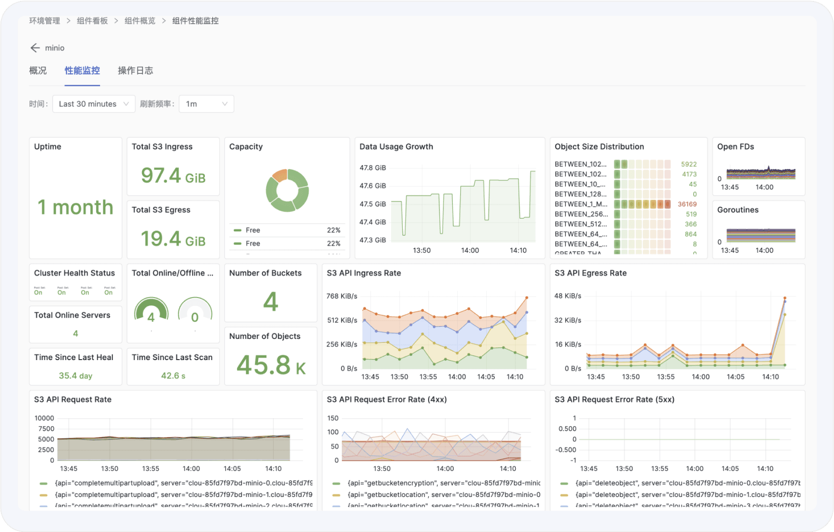Viewport: 834px width, 532px height.
Task: Click the Goroutines sparkline graph
Action: coord(761,235)
